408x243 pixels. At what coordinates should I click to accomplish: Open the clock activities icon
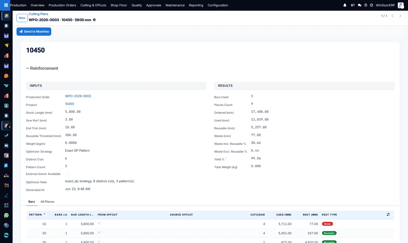click(x=372, y=5)
